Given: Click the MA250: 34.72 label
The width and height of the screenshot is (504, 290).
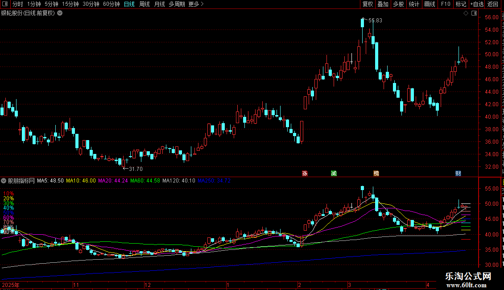Looking at the screenshot, I should [x=214, y=181].
